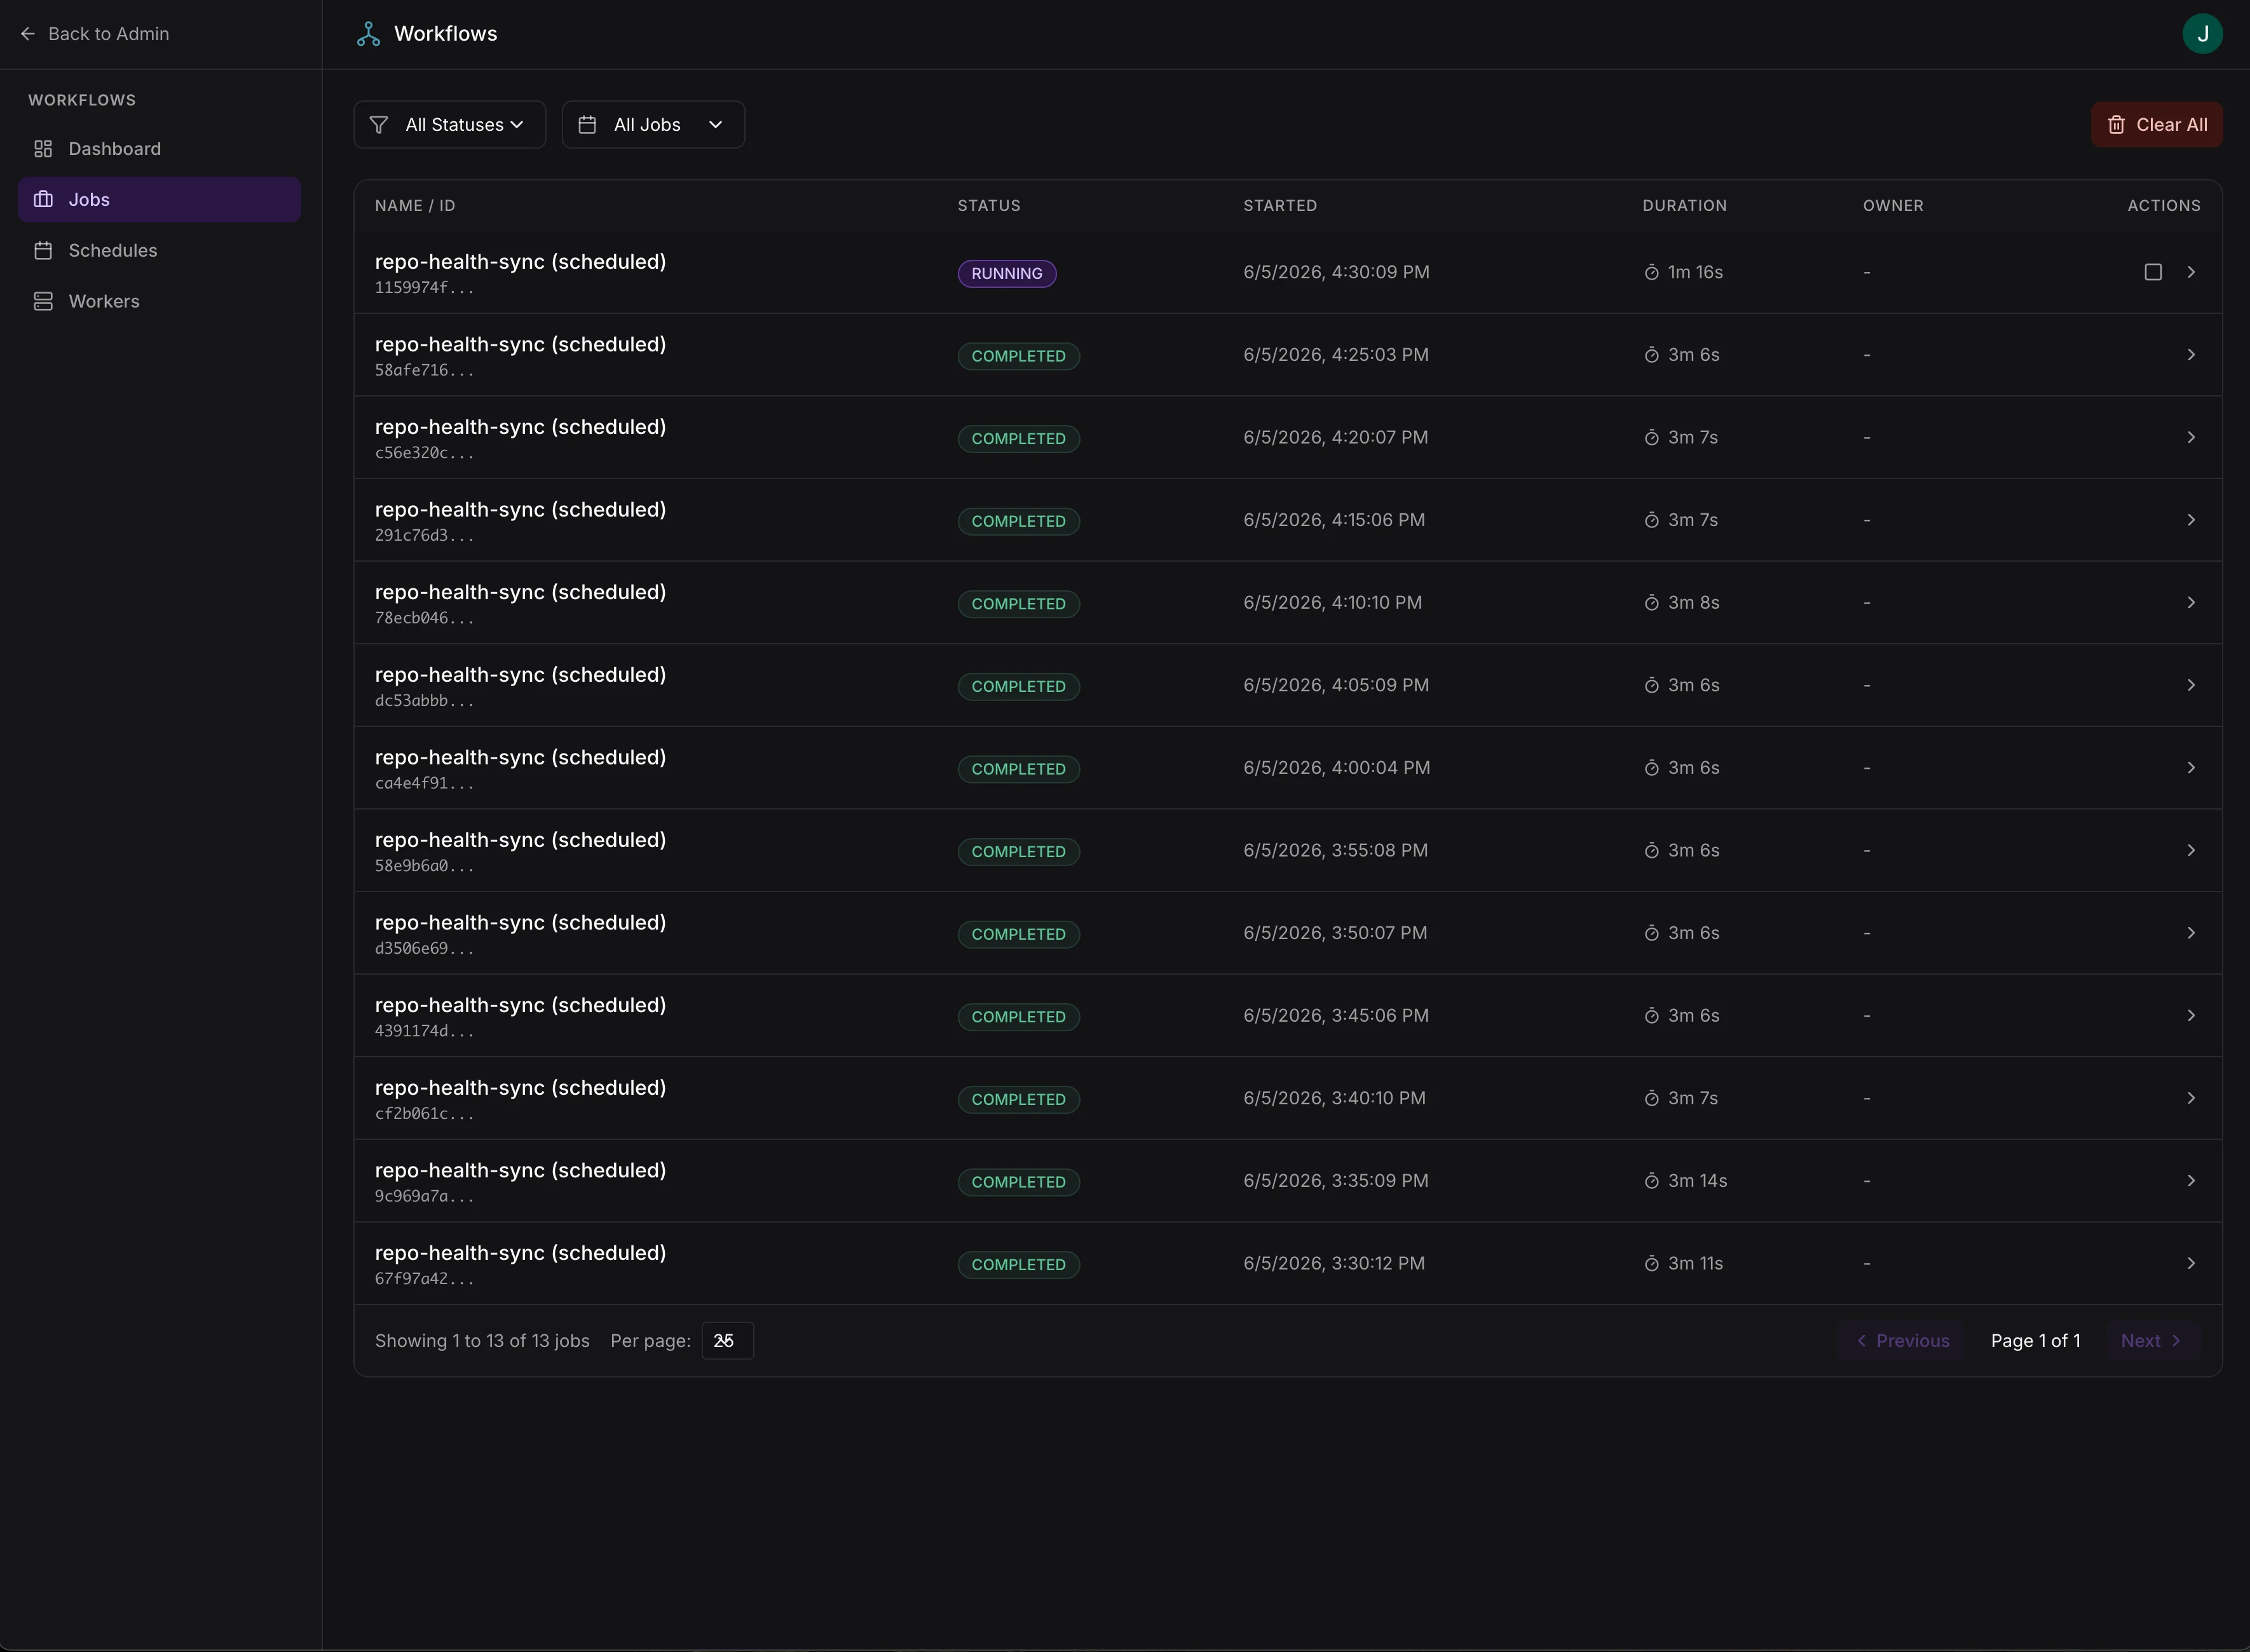Go to Dashboard in the sidebar
Viewport: 2250px width, 1652px height.
click(159, 149)
